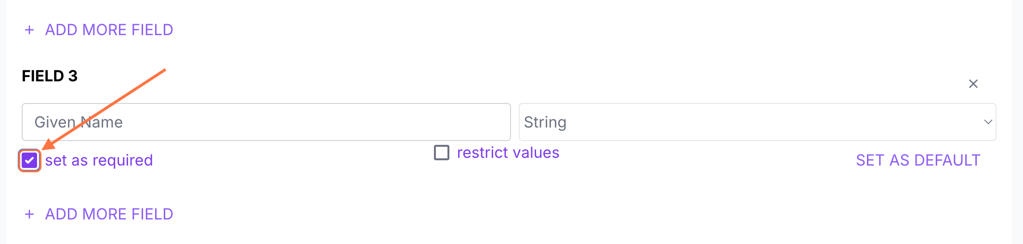Screen dimensions: 1023x244
Task: Click the word String in the type selector
Action: click(545, 122)
